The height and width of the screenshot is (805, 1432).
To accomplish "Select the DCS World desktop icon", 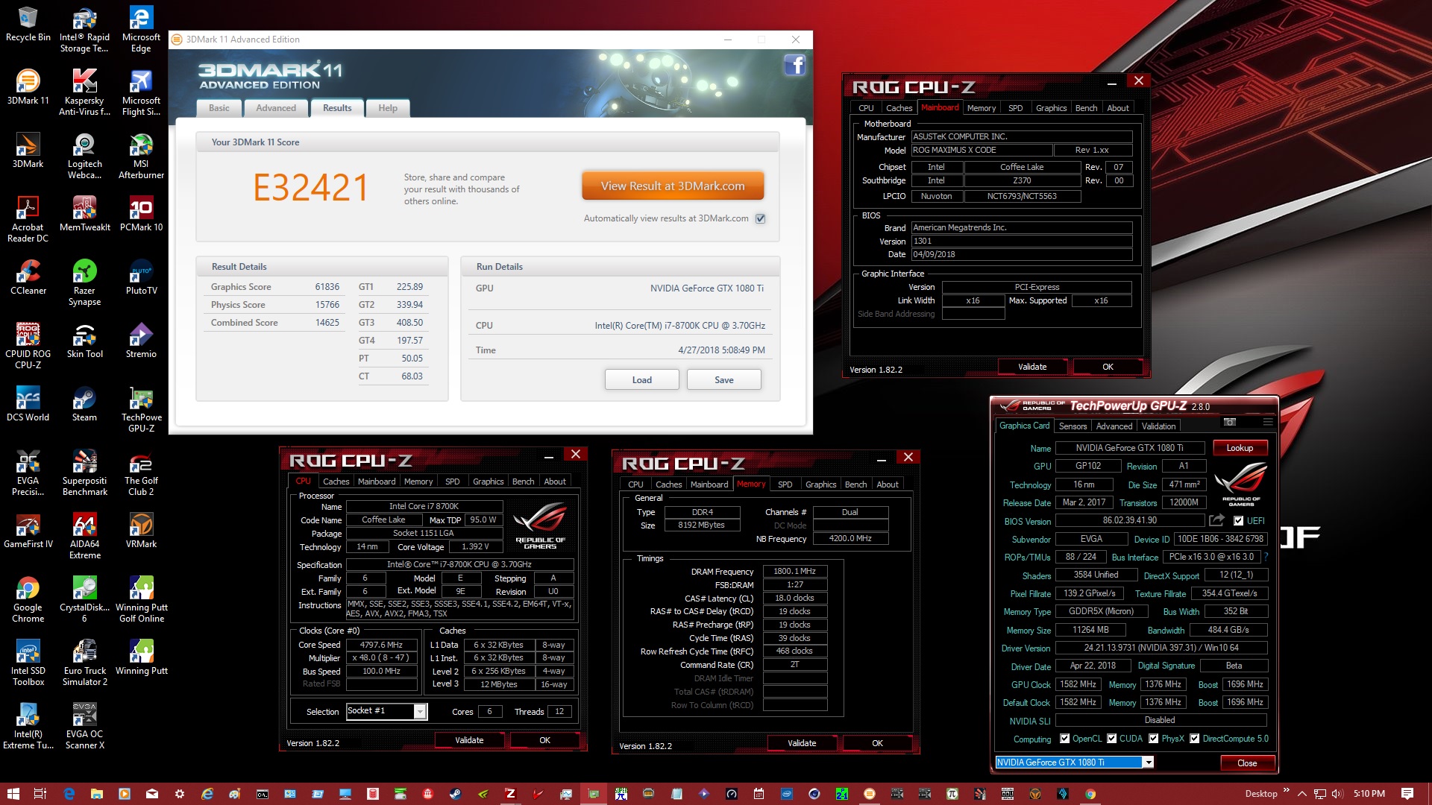I will (x=28, y=404).
